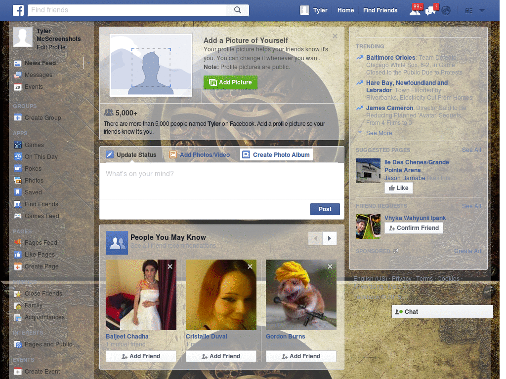Add Baljeet Chadha as friend
This screenshot has width=506, height=379.
pos(141,356)
